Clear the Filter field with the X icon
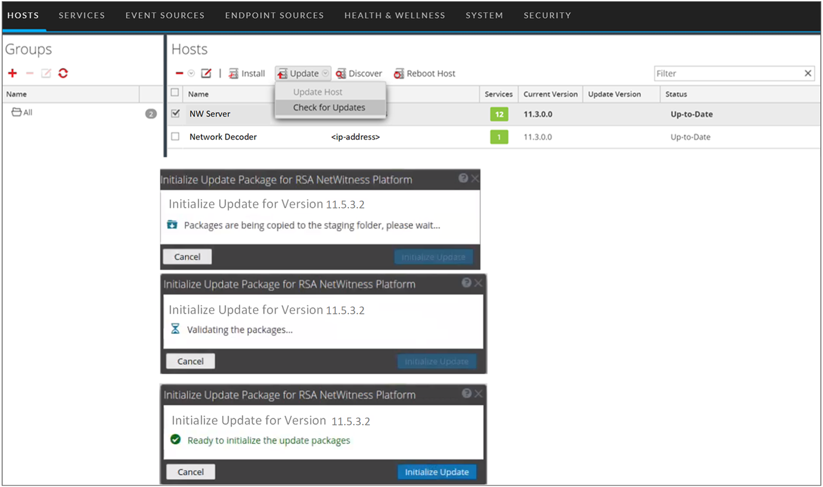Image resolution: width=823 pixels, height=487 pixels. (x=808, y=73)
